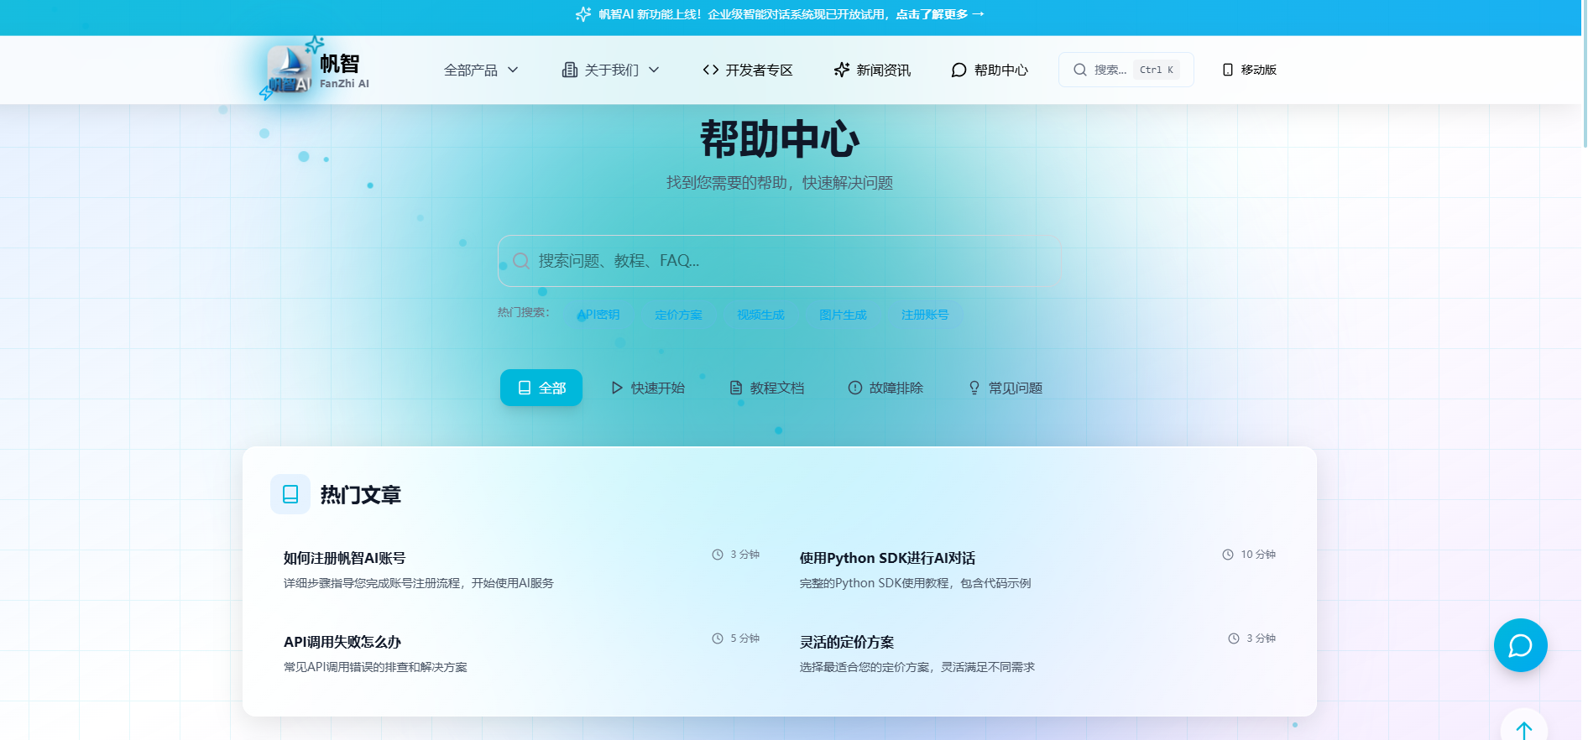
Task: Open the 开发者专区 menu item
Action: pyautogui.click(x=747, y=70)
